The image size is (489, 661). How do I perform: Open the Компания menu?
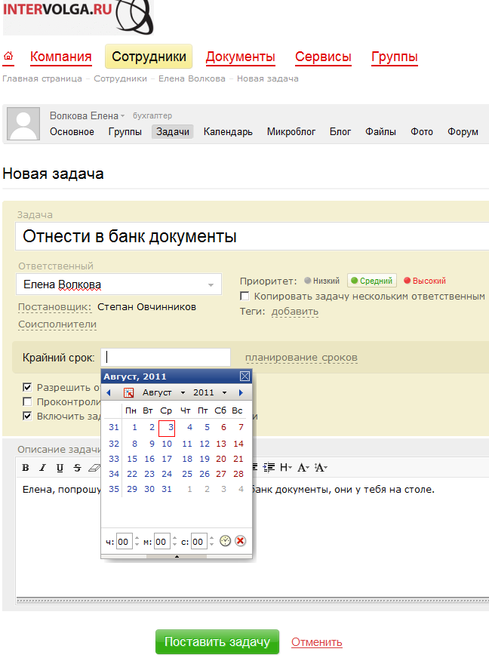click(60, 57)
